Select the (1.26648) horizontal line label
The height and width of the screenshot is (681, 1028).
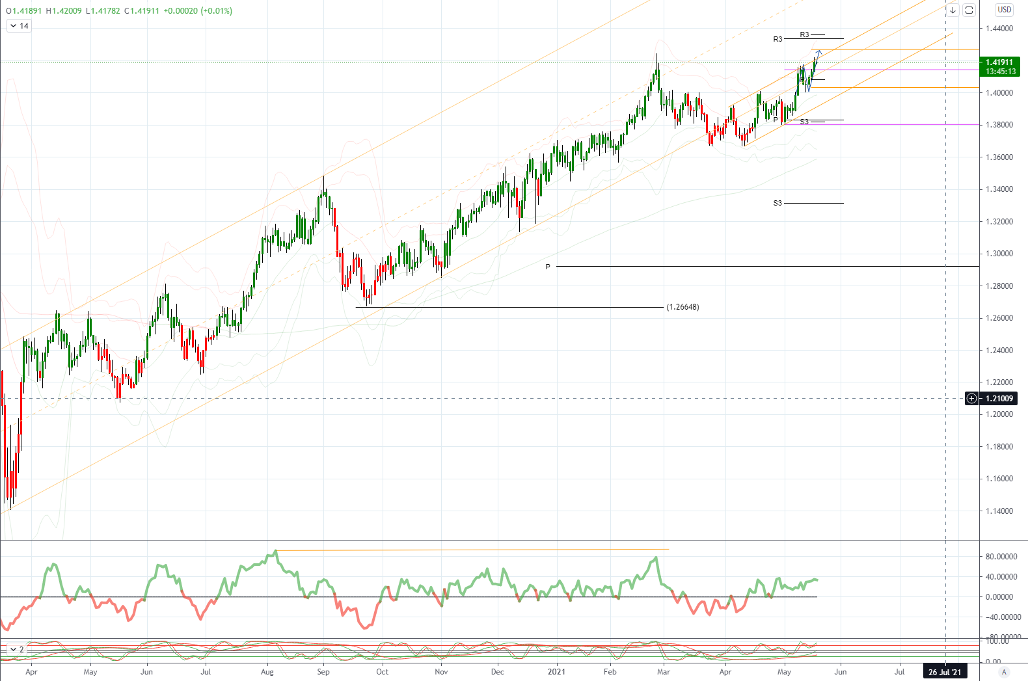click(x=683, y=307)
